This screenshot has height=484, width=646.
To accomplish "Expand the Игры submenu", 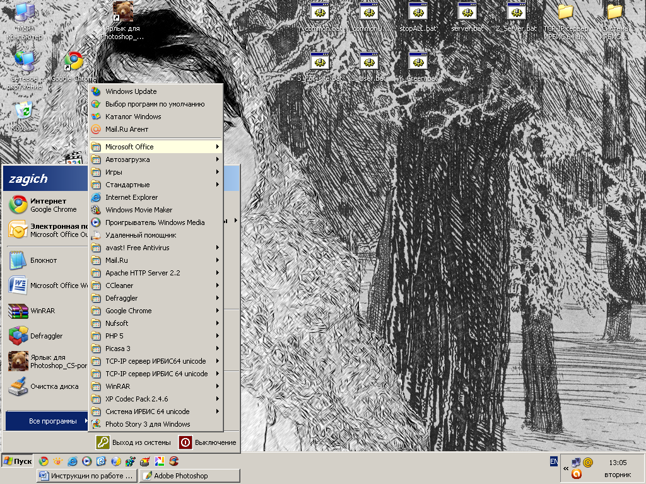I will 156,172.
